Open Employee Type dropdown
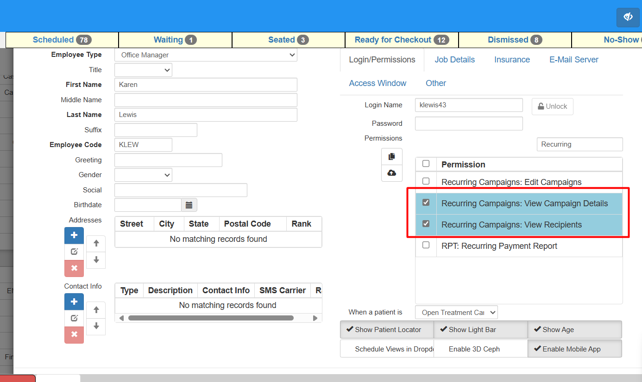The height and width of the screenshot is (382, 642). pyautogui.click(x=206, y=55)
